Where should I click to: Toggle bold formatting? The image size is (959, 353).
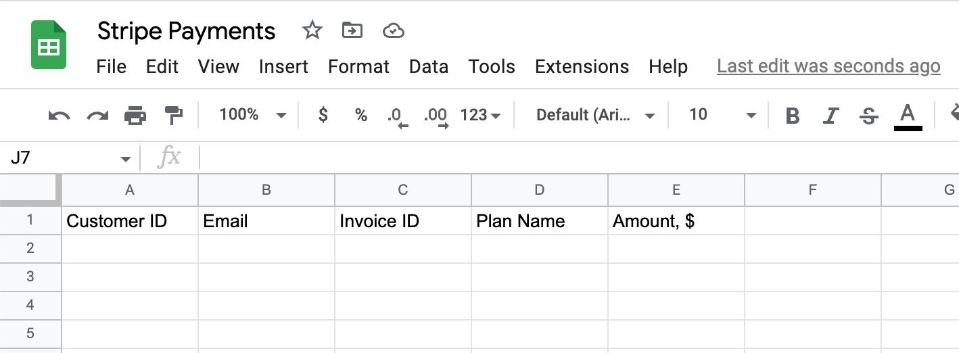pyautogui.click(x=793, y=116)
